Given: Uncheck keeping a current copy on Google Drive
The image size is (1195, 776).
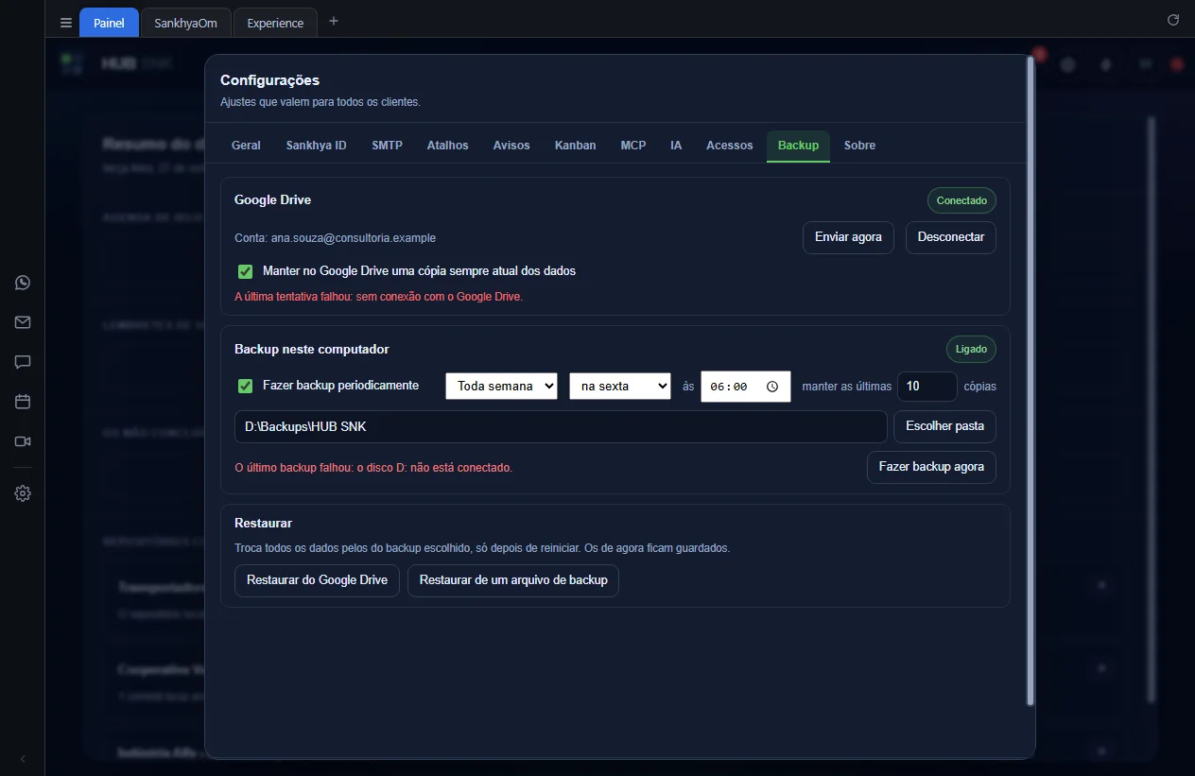Looking at the screenshot, I should coord(246,271).
